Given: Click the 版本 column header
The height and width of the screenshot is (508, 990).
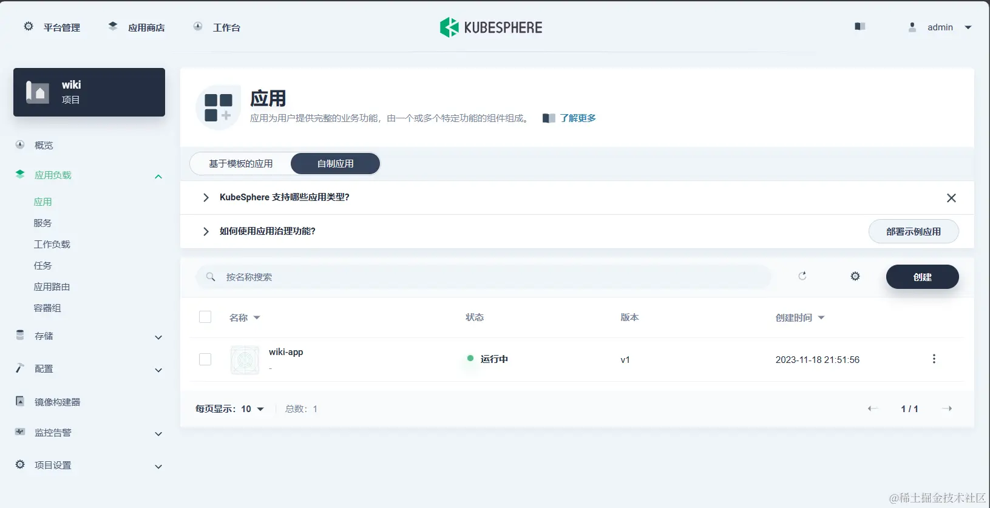Looking at the screenshot, I should coord(629,317).
